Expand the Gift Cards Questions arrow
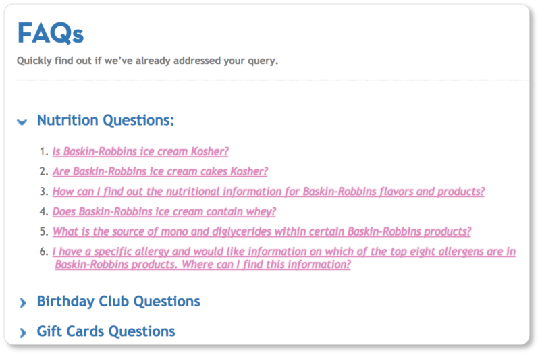The image size is (540, 355). [23, 332]
